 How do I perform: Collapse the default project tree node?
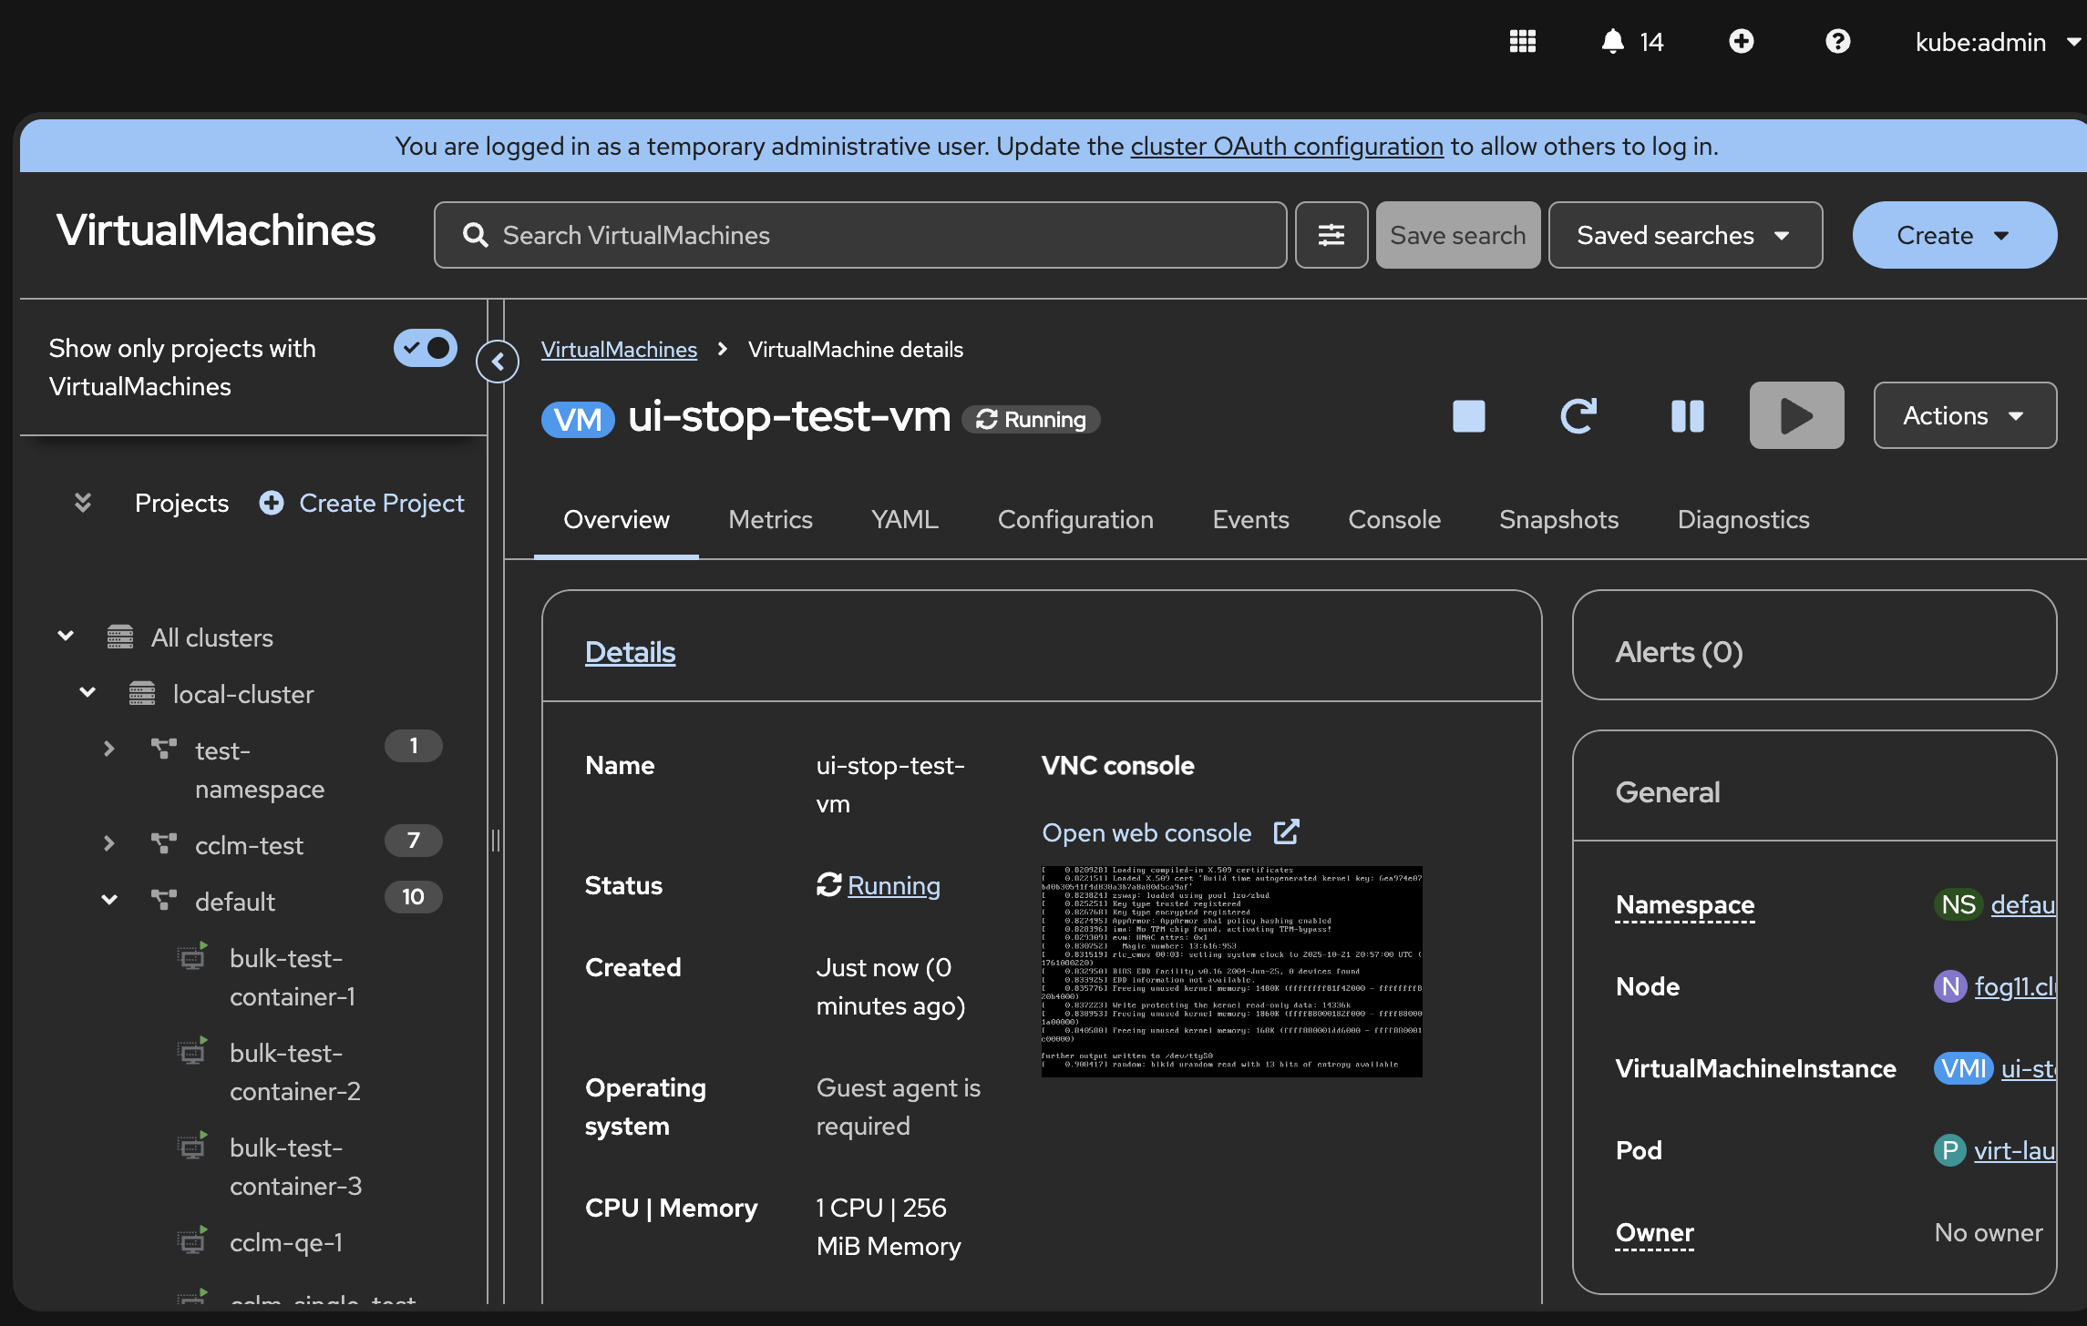click(x=109, y=900)
